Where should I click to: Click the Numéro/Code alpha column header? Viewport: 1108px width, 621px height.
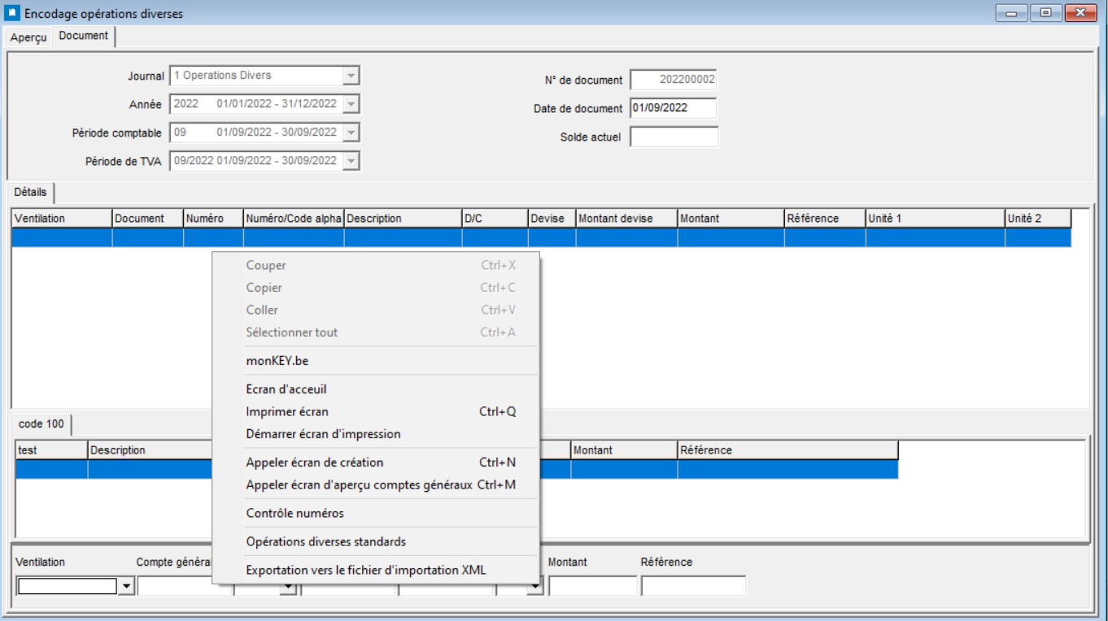(x=294, y=219)
